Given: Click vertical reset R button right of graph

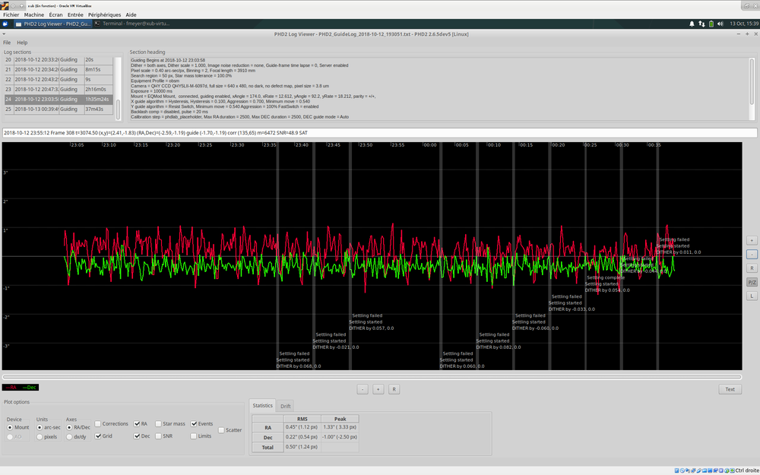Looking at the screenshot, I should (x=752, y=268).
